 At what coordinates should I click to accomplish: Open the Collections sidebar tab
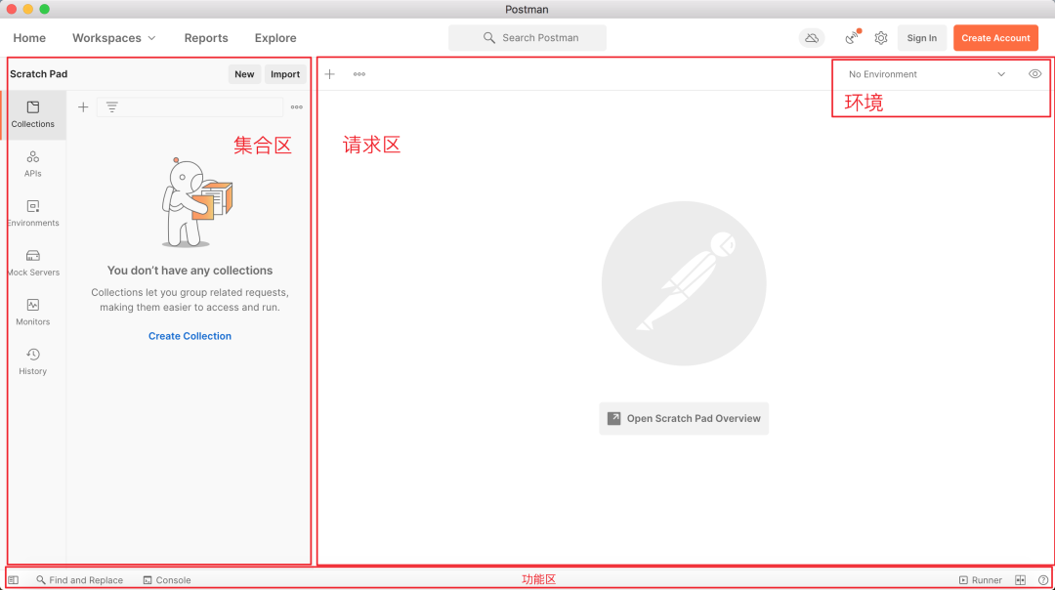[33, 114]
